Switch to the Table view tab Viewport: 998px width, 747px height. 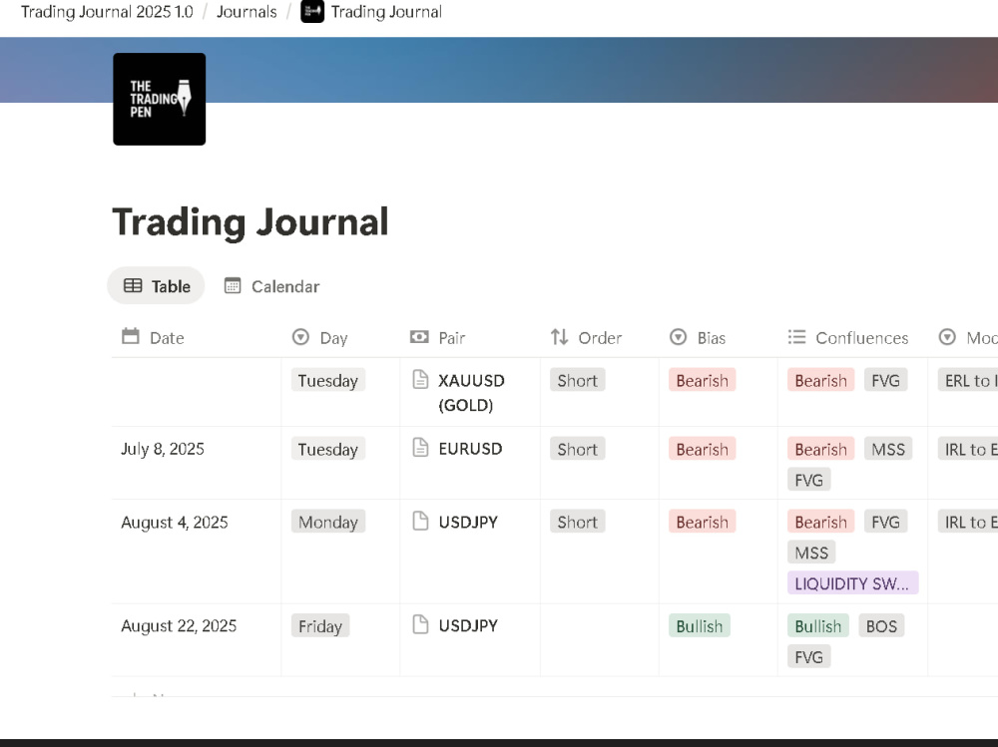point(156,286)
